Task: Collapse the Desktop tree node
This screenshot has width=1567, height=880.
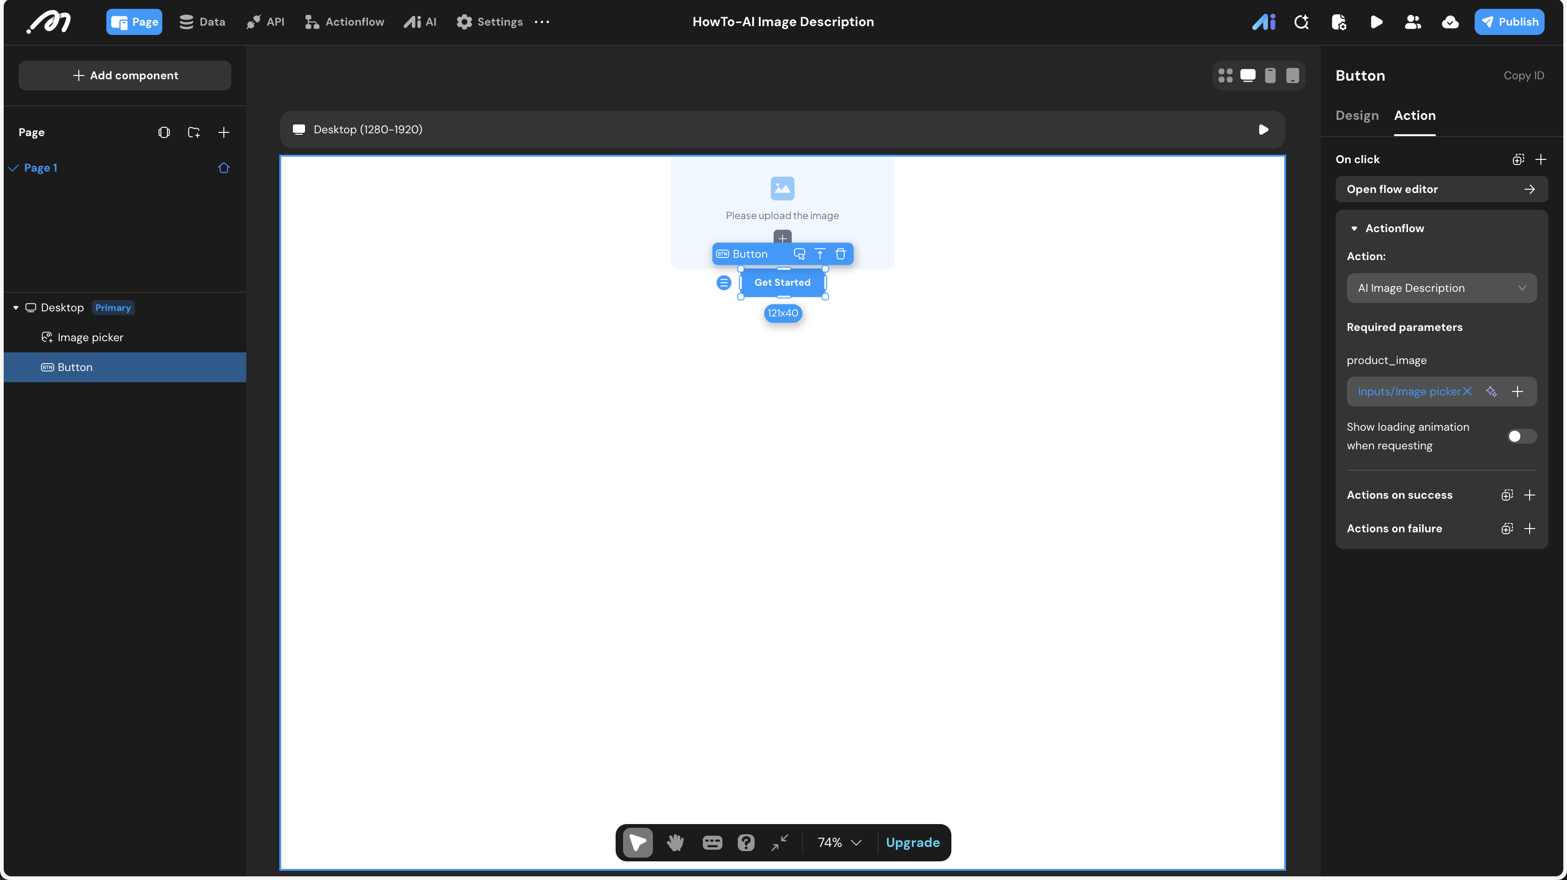Action: click(x=16, y=308)
